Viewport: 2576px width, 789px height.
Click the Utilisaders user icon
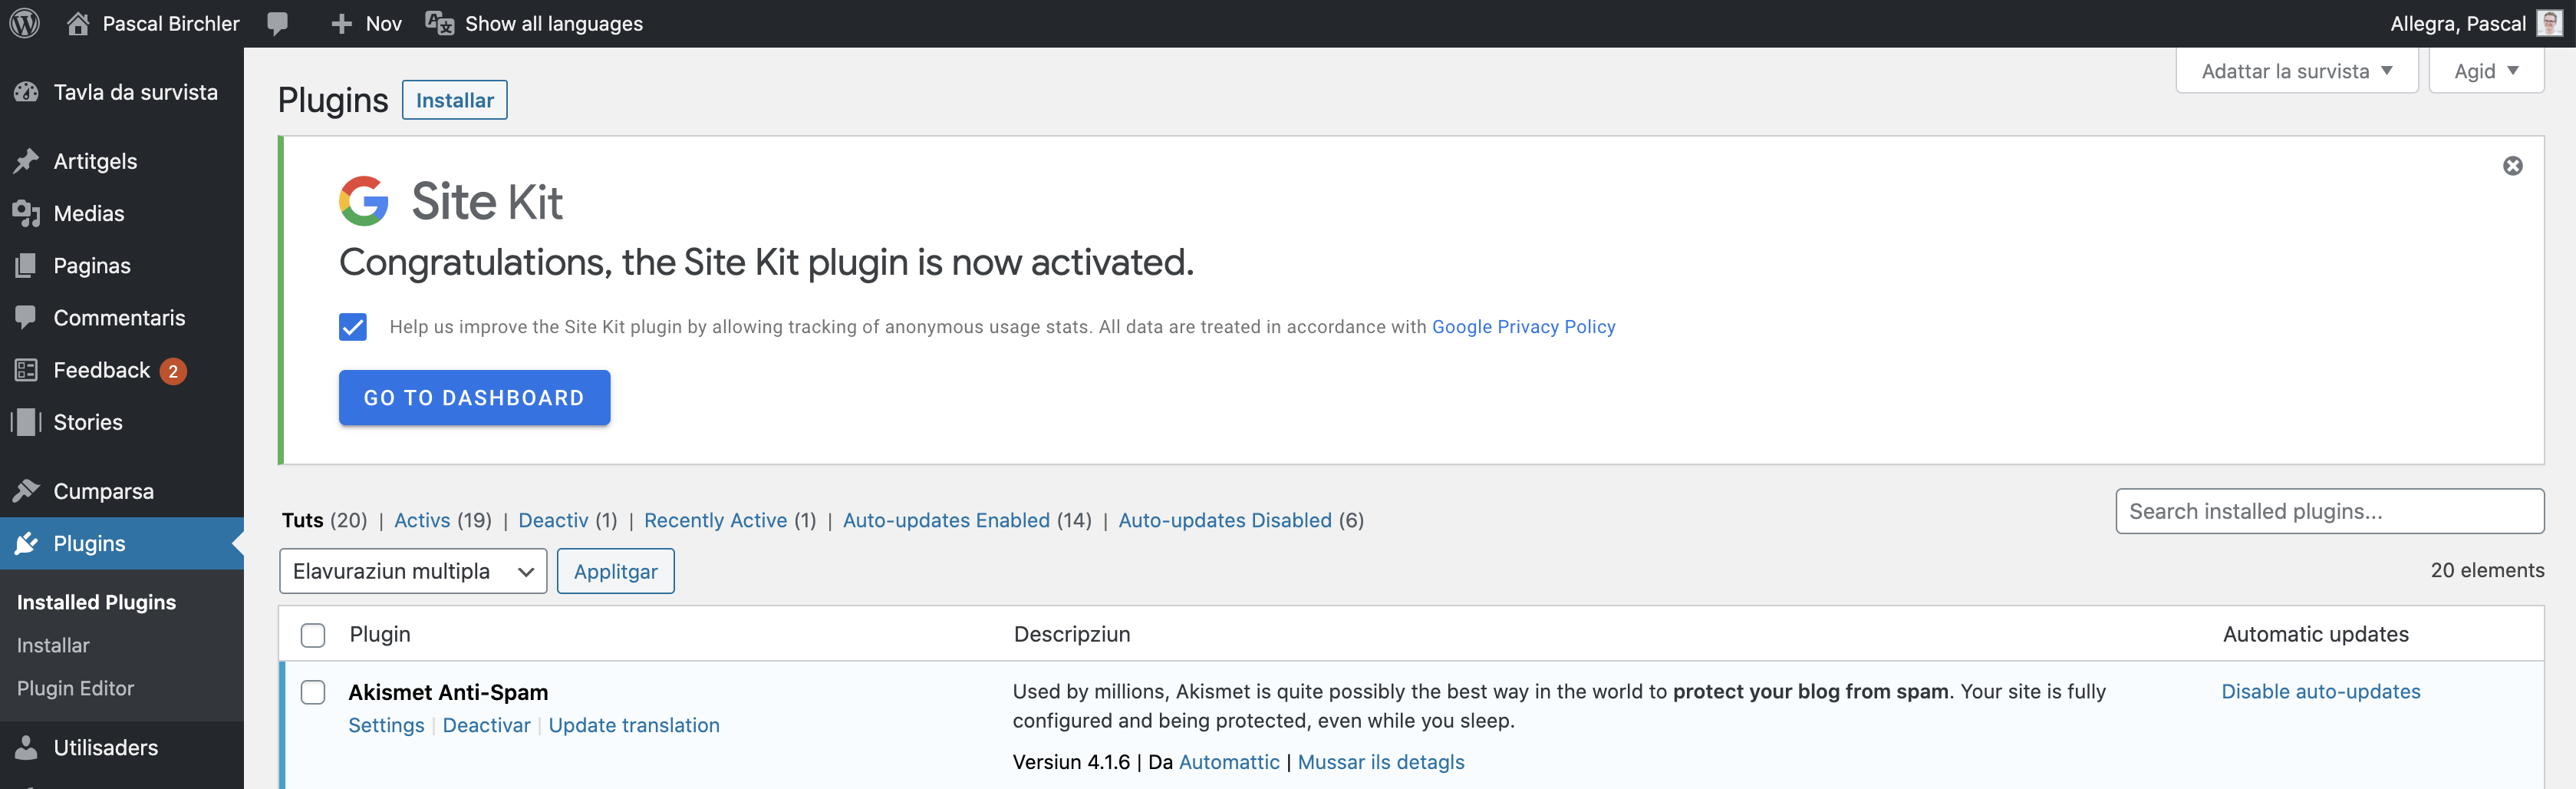pos(27,748)
